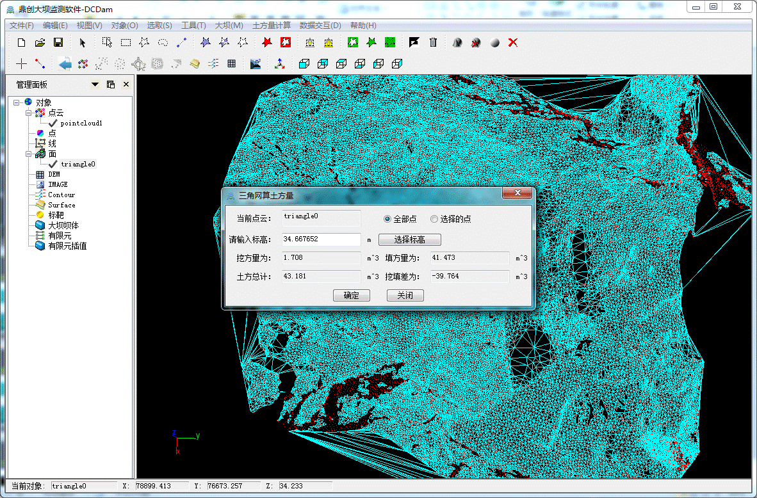Select the 全部点 radio button

click(x=387, y=219)
